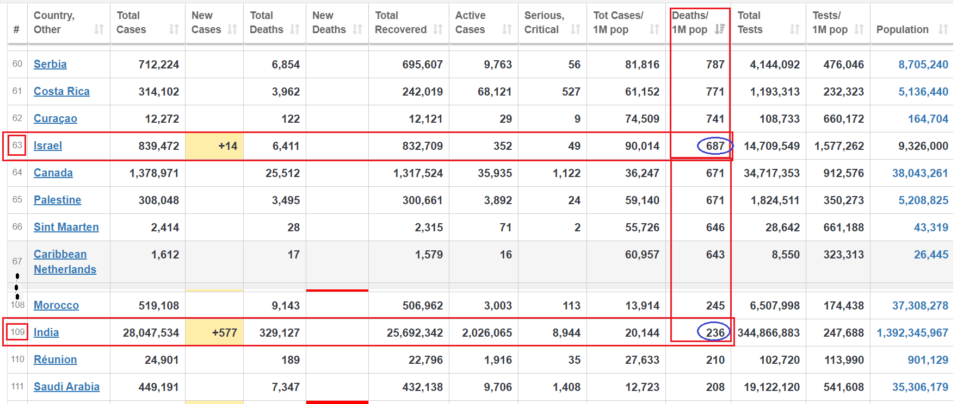Image resolution: width=957 pixels, height=404 pixels.
Task: Select India's deaths per million value 236
Action: coord(715,333)
